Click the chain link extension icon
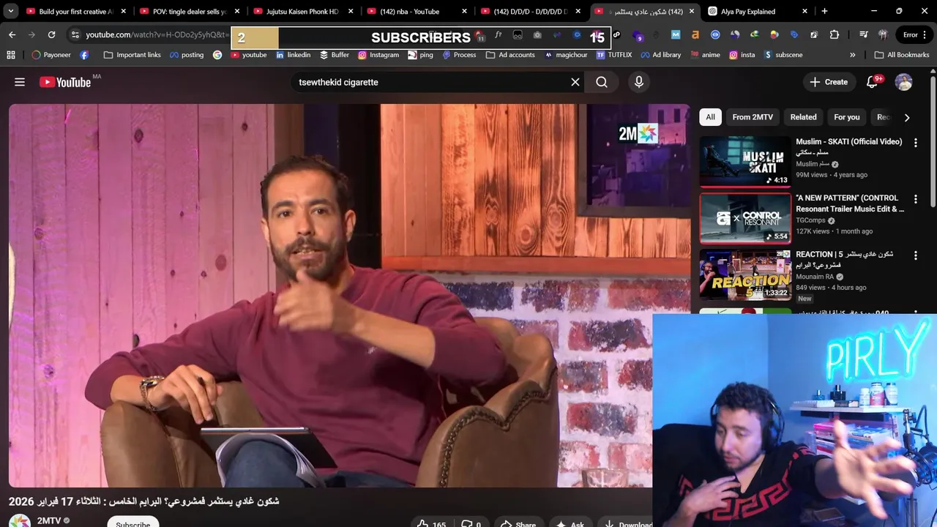This screenshot has height=527, width=937. [616, 34]
